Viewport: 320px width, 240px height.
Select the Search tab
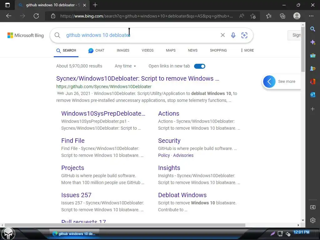(66, 50)
